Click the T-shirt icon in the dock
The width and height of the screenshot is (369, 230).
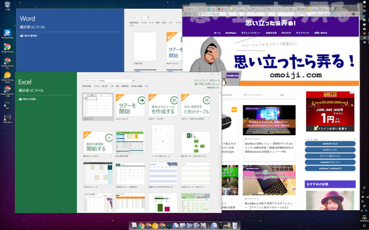click(221, 225)
